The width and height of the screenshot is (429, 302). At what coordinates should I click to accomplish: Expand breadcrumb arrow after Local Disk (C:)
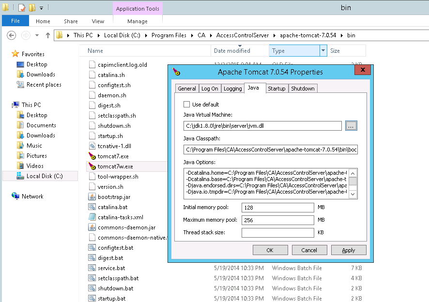pos(146,35)
